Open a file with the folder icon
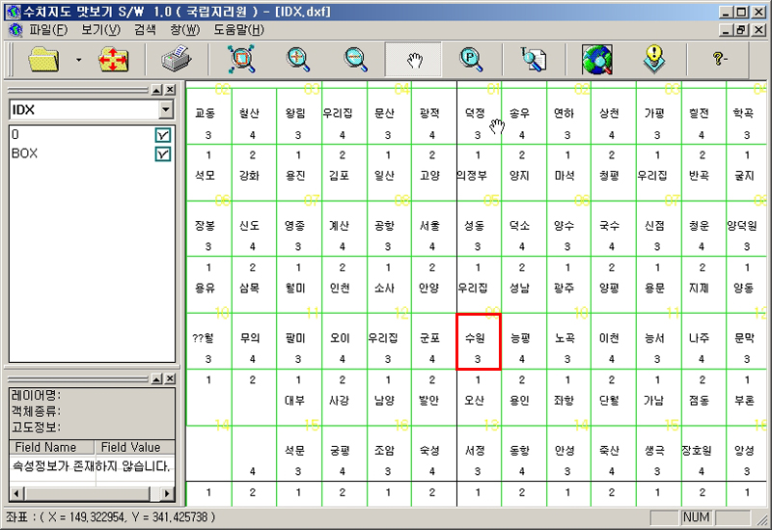 (x=43, y=60)
